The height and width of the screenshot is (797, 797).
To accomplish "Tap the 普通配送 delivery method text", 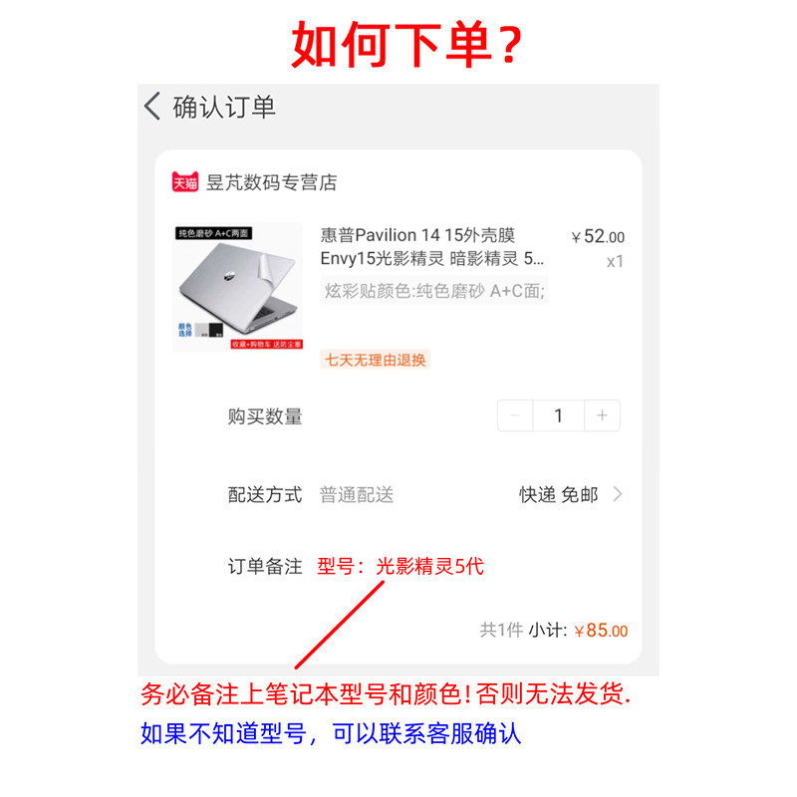I will click(357, 494).
